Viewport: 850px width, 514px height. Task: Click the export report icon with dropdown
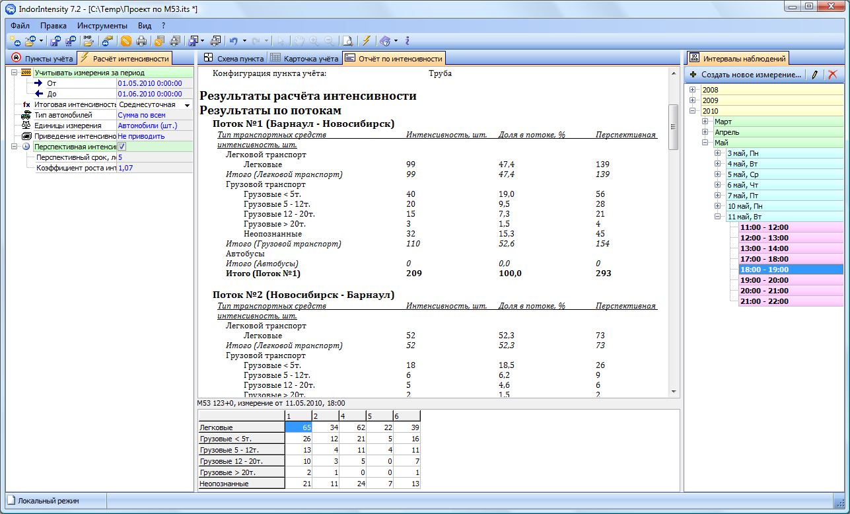pyautogui.click(x=193, y=41)
